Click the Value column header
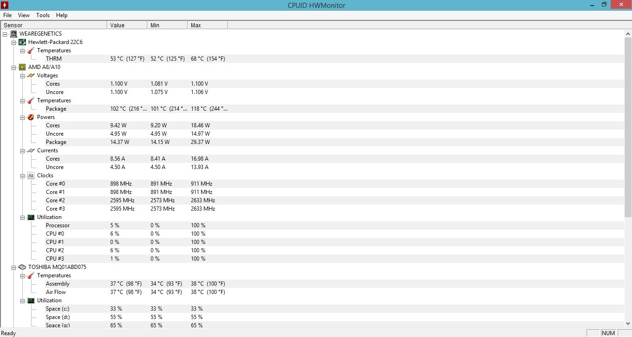 coord(126,25)
